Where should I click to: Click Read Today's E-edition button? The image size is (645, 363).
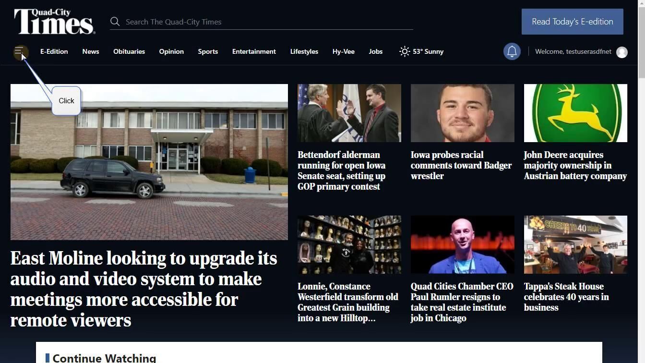[x=572, y=22]
